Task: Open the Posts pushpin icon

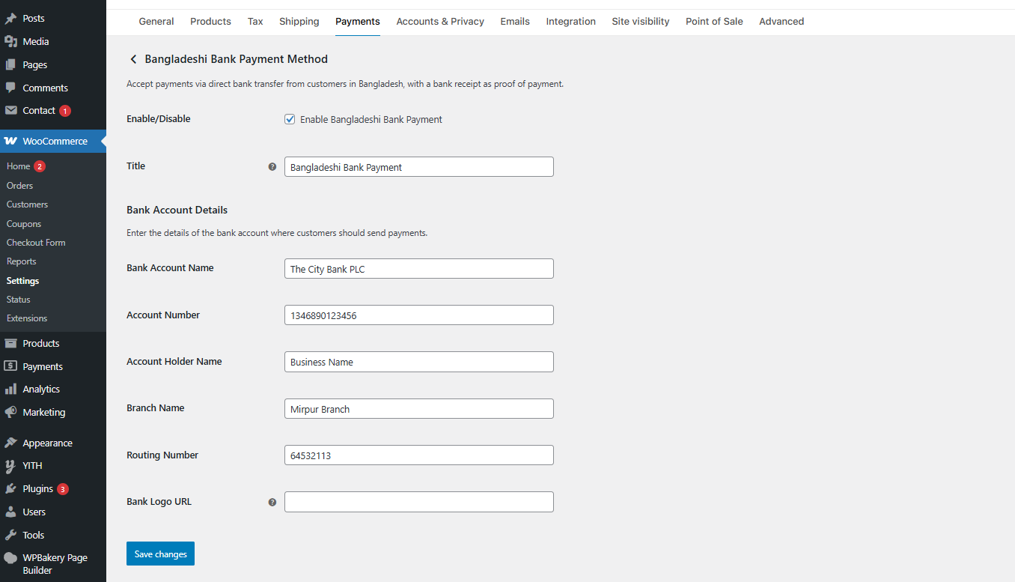Action: (10, 17)
